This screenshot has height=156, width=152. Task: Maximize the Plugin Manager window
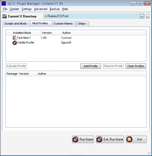(140, 3)
